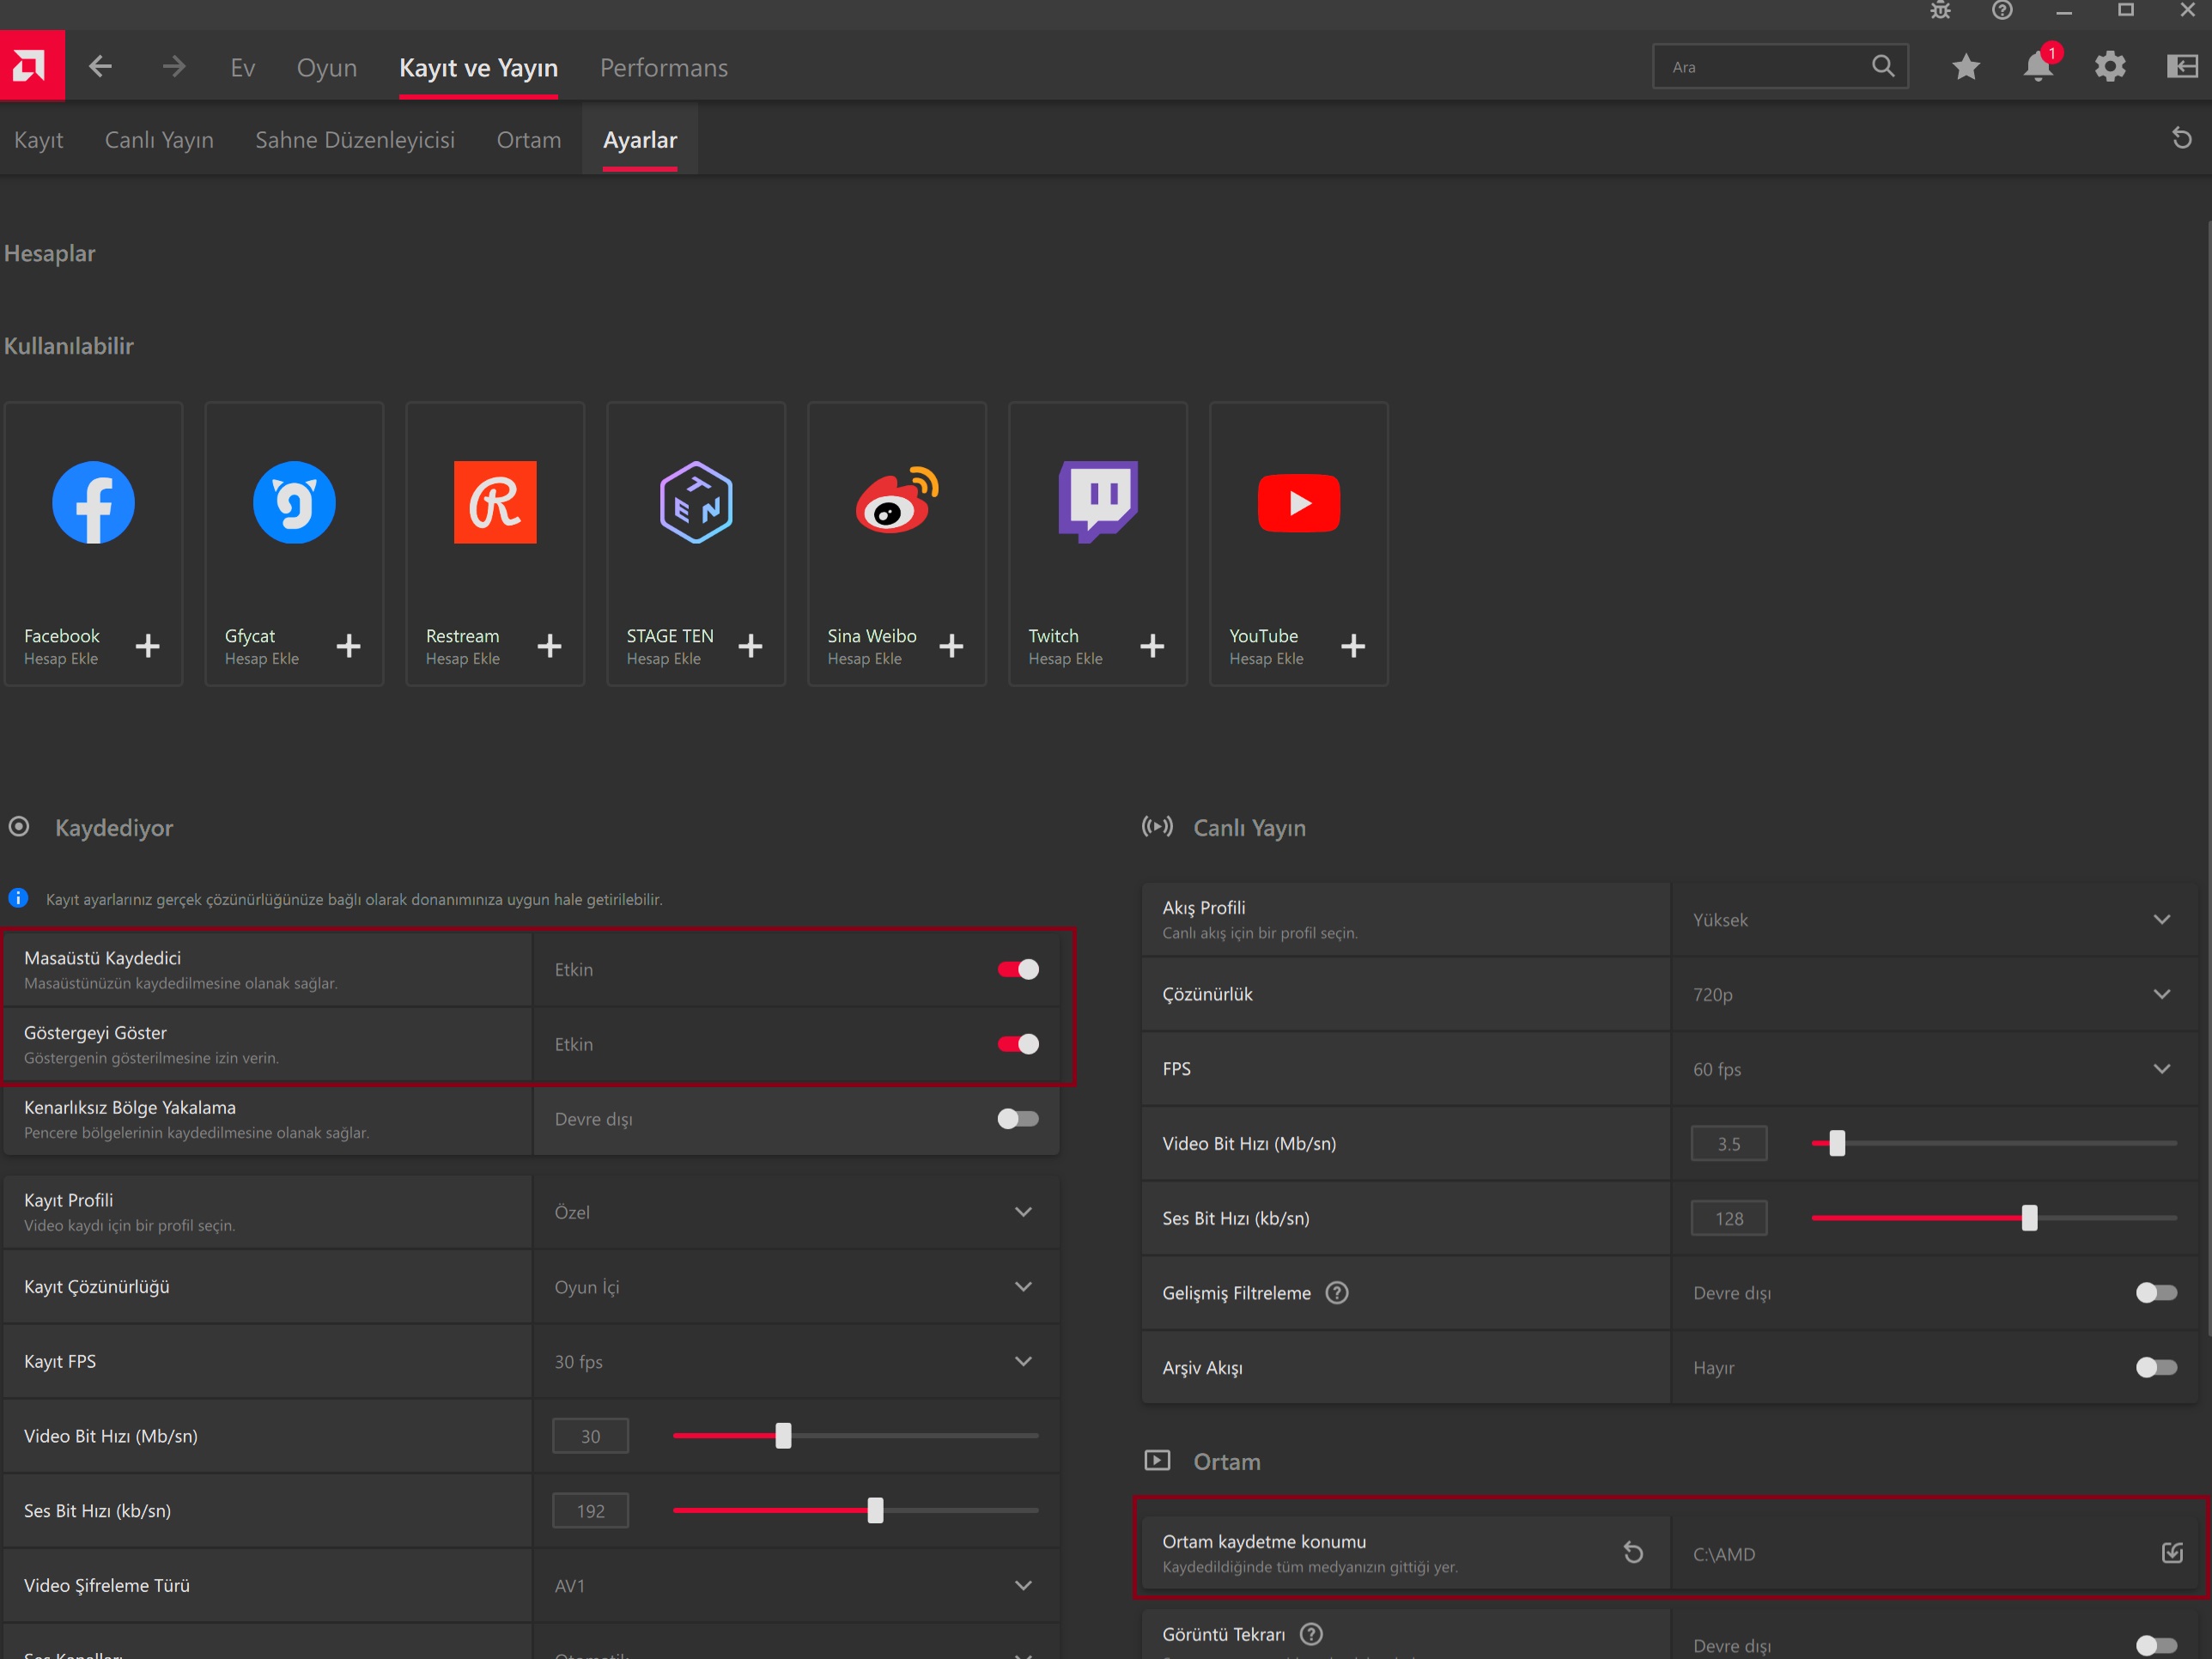Viewport: 2212px width, 1659px height.
Task: Enable Gelişmiş Filtreleme toggle
Action: coord(2156,1293)
